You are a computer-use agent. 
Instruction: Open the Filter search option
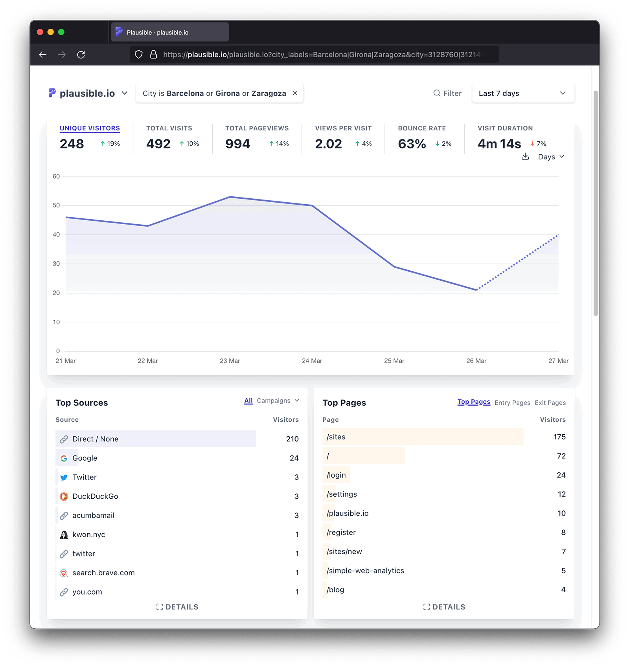447,93
